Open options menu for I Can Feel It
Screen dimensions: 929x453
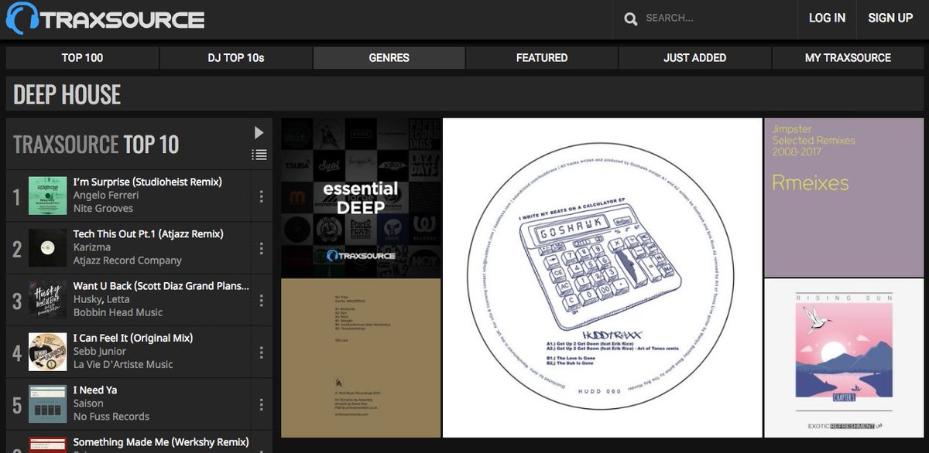click(262, 353)
